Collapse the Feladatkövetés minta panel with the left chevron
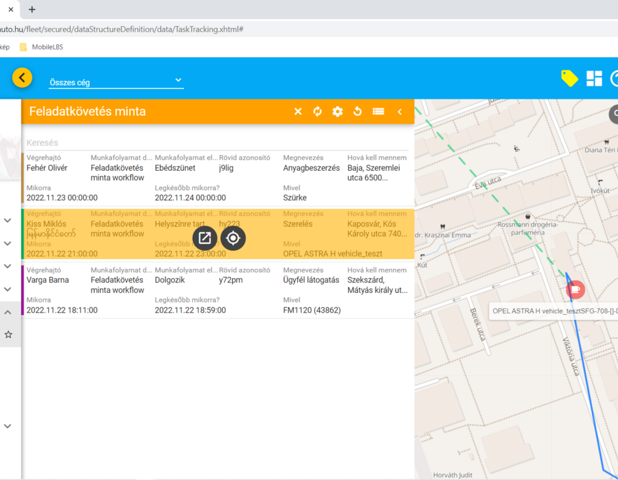Screen dimensions: 618x480 [x=400, y=112]
